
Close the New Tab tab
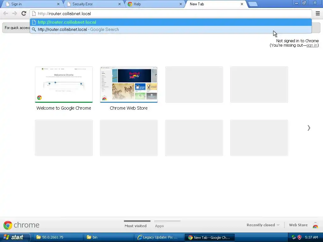point(242,4)
